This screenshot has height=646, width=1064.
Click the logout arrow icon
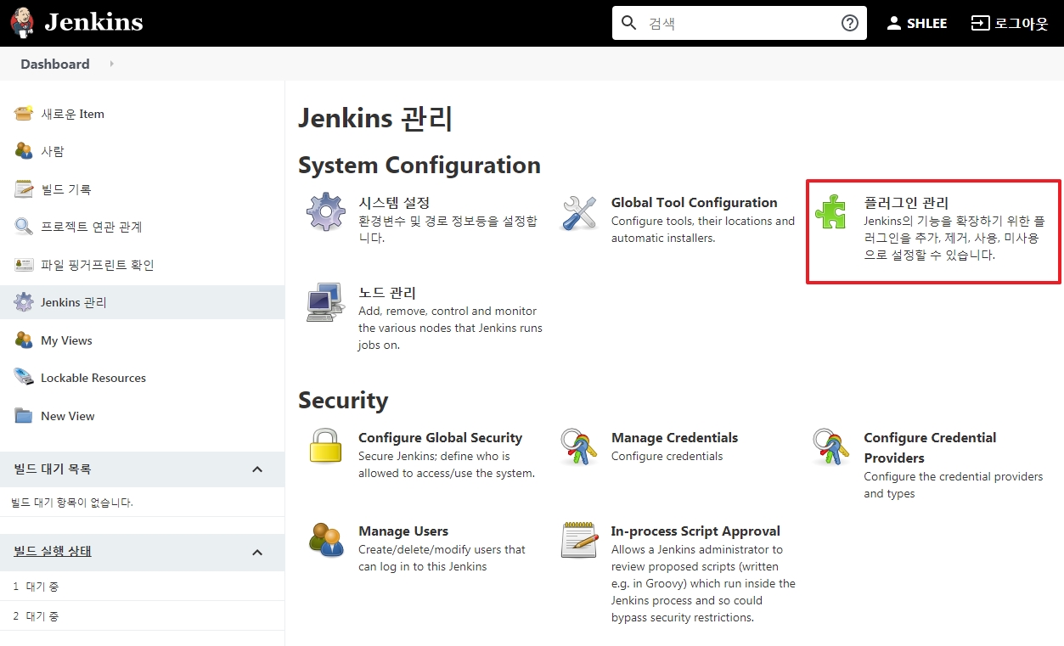(980, 23)
